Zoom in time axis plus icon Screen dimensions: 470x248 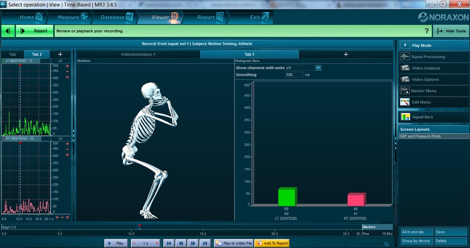click(57, 217)
